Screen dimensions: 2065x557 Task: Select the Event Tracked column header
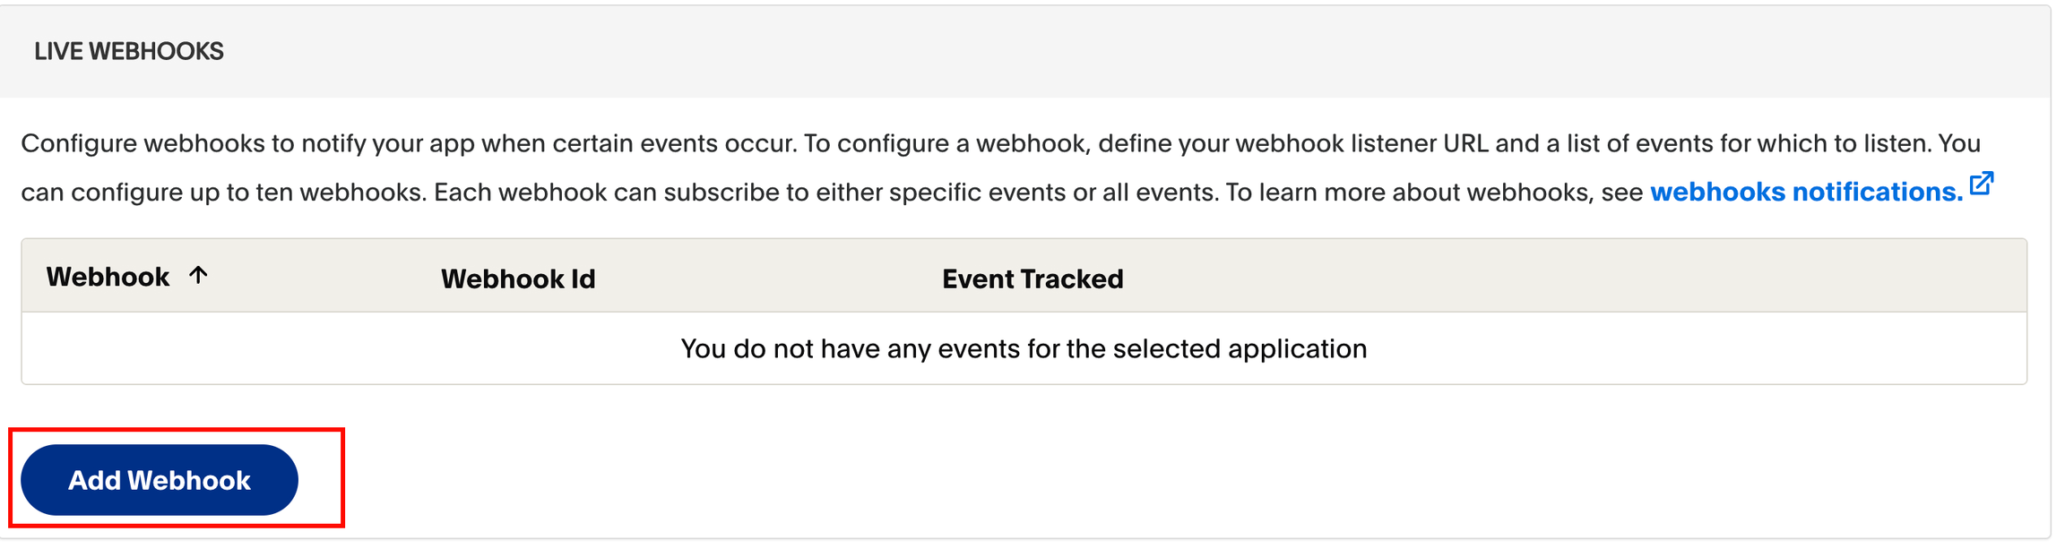[x=1032, y=278]
